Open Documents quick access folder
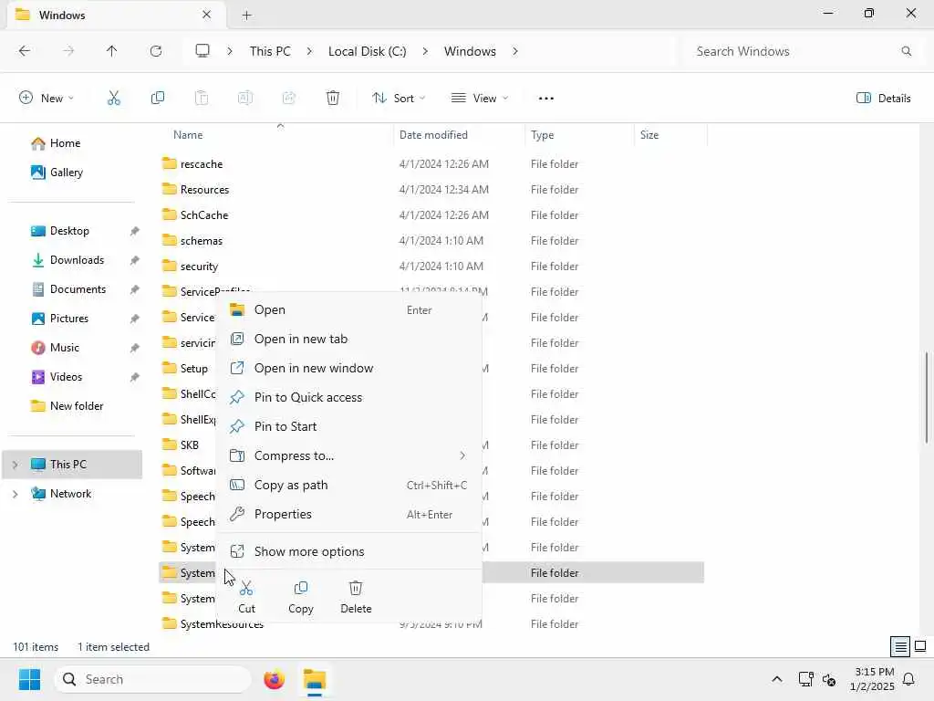Screen dimensions: 934x701 [68, 289]
